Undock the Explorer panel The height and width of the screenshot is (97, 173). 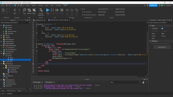click(x=27, y=20)
